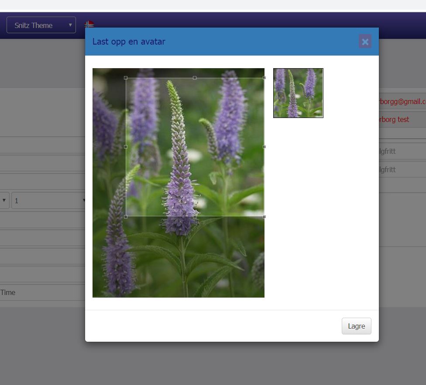426x385 pixels.
Task: Select the left-middle crop edge handle
Action: (x=126, y=147)
